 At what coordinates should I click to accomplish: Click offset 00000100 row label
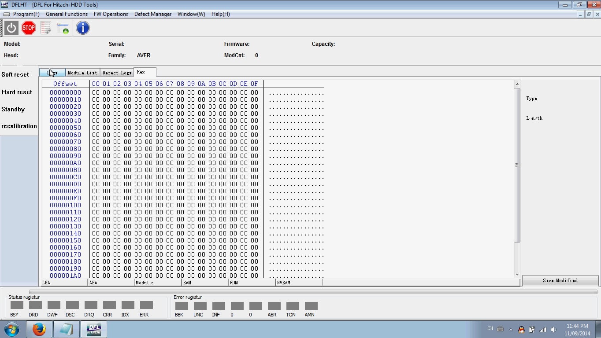65,205
